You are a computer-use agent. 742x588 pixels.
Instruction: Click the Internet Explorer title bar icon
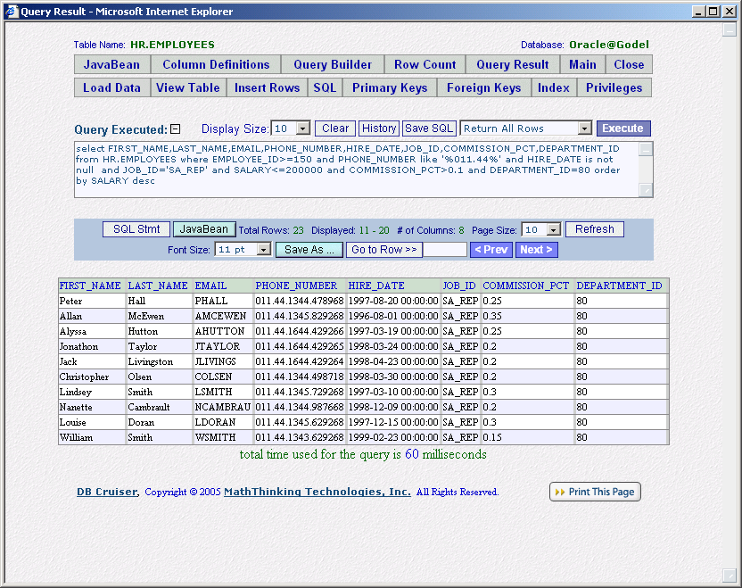tap(12, 11)
